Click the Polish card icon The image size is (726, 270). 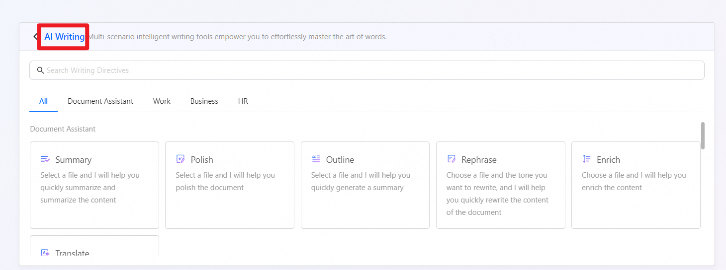click(x=181, y=159)
